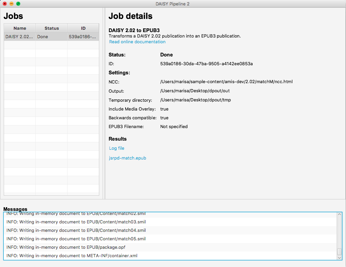Image resolution: width=346 pixels, height=267 pixels.
Task: Select the message about match05.smil
Action: pos(170,239)
